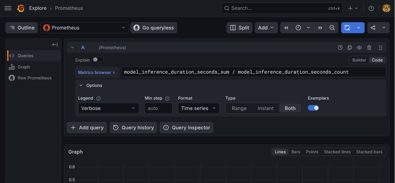
Task: Click the Split button
Action: [x=239, y=28]
